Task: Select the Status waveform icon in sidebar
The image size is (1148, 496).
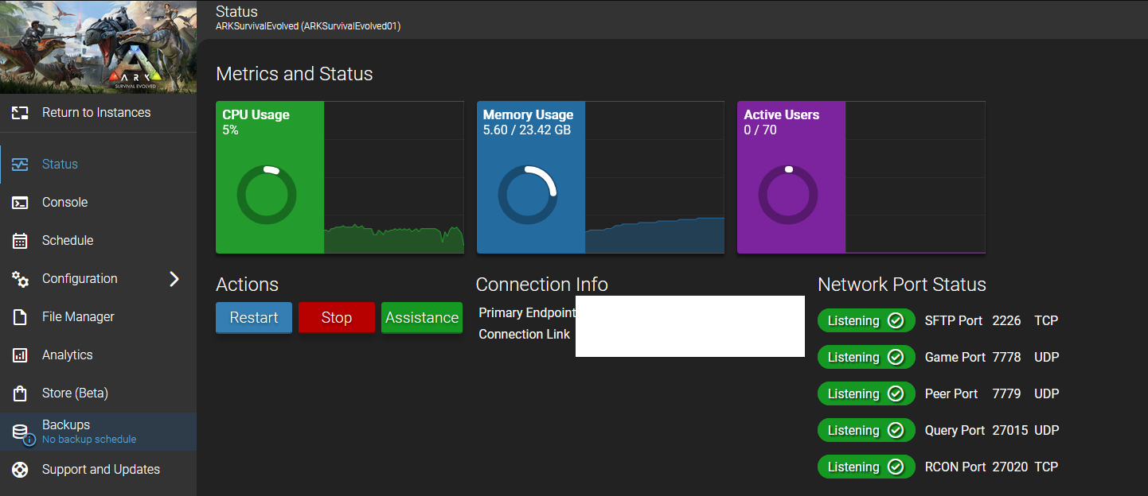Action: click(20, 165)
